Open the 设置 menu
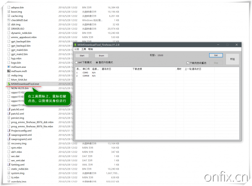Screen dimensions: 252x186 (76, 49)
